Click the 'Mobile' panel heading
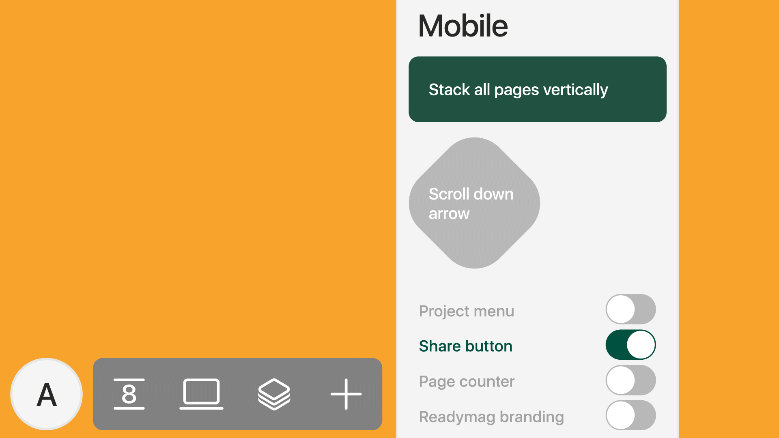This screenshot has width=779, height=438. click(463, 26)
